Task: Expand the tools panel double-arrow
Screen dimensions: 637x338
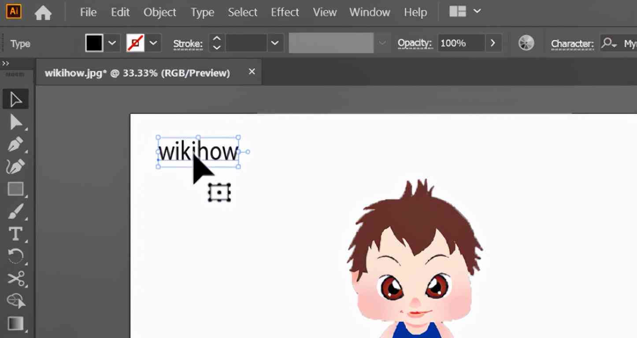Action: tap(5, 64)
